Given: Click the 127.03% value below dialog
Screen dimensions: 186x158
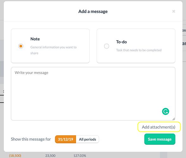Looking at the screenshot, I should tap(80, 156).
